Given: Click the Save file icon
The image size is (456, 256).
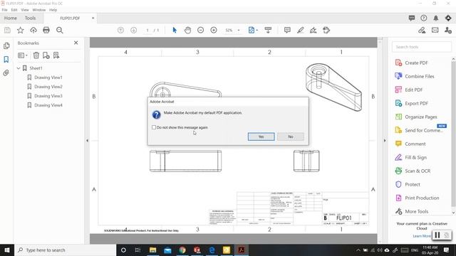Looking at the screenshot, I should pos(7,30).
